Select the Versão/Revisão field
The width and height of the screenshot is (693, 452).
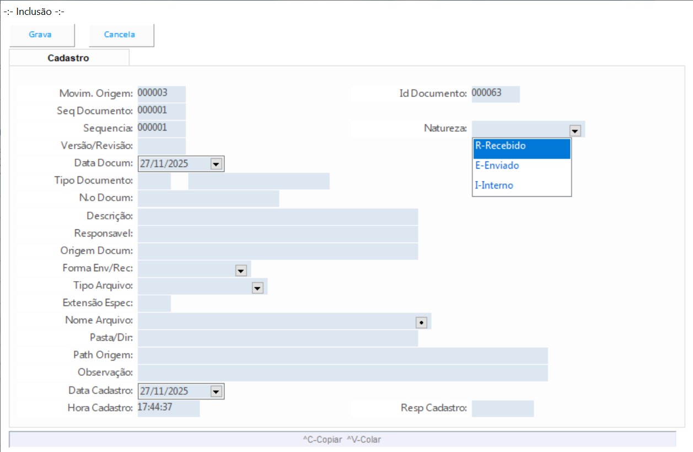pos(162,146)
